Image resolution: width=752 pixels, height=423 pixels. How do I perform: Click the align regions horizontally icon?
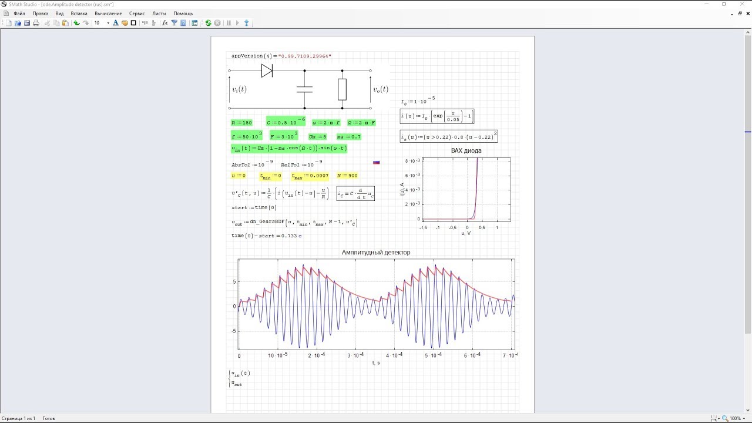tap(145, 23)
